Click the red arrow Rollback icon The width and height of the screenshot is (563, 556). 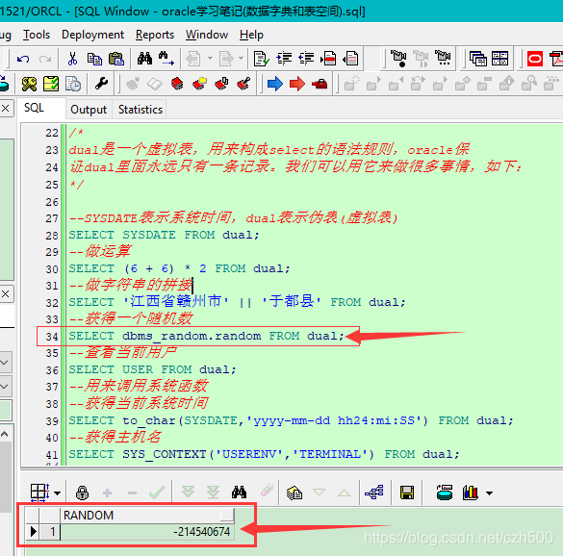click(x=297, y=84)
